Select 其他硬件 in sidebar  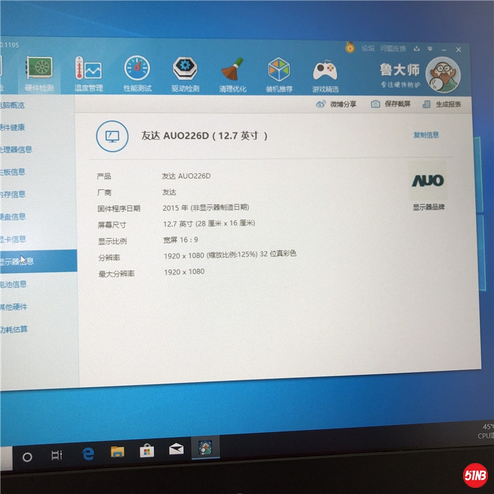click(14, 306)
